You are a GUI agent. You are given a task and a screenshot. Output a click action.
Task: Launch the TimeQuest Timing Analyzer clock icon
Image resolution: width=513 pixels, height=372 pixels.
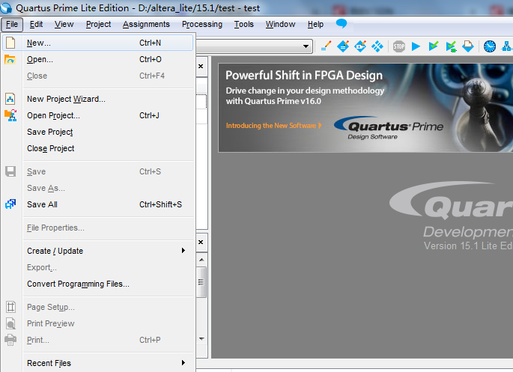[x=490, y=46]
